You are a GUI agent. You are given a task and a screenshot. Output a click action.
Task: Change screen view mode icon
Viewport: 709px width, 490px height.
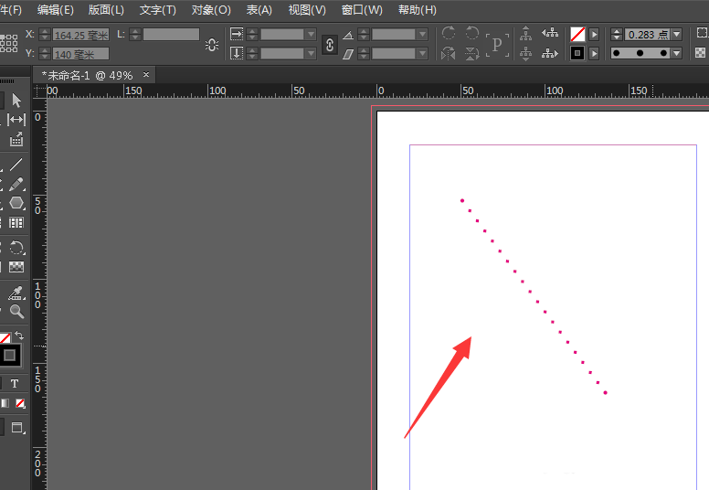pos(17,428)
